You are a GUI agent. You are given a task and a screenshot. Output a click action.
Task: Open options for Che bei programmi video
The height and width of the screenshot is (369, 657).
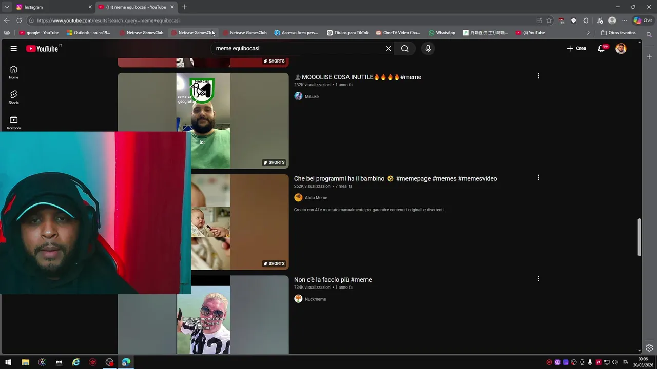[x=538, y=177]
